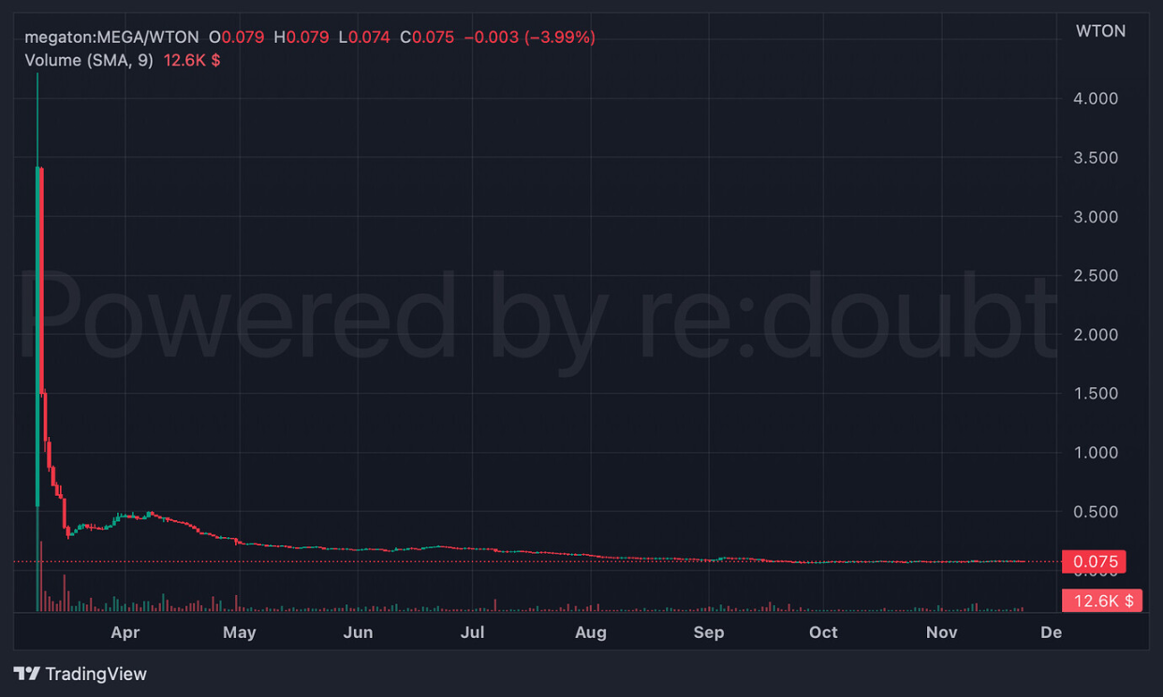Click the Nov label on time axis
The image size is (1163, 697).
(x=941, y=632)
